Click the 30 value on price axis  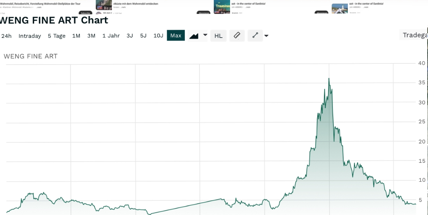pos(422,102)
